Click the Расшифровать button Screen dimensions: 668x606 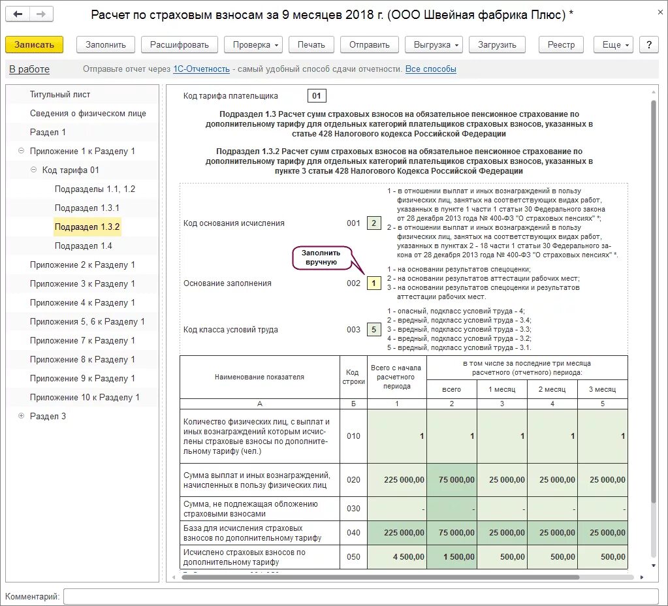[x=180, y=45]
